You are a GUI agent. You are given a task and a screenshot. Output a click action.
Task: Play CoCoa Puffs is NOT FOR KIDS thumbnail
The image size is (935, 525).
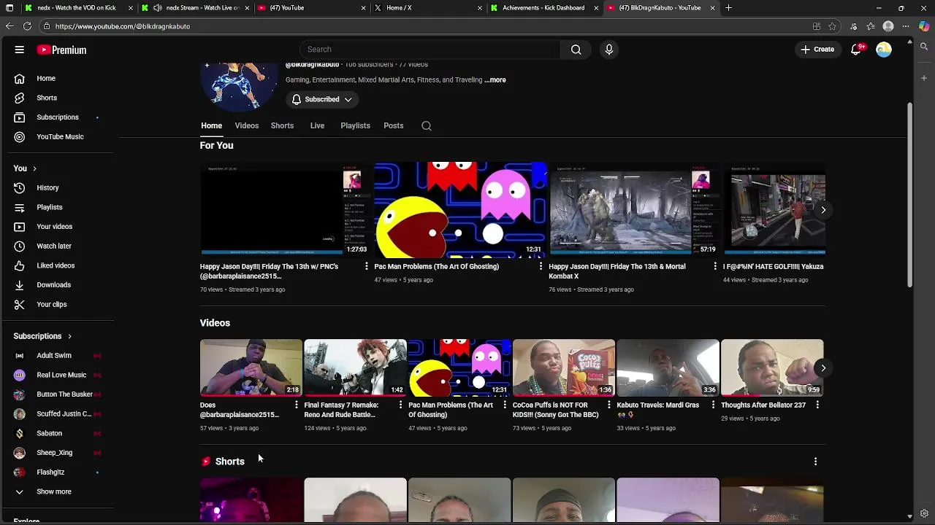[x=563, y=367]
